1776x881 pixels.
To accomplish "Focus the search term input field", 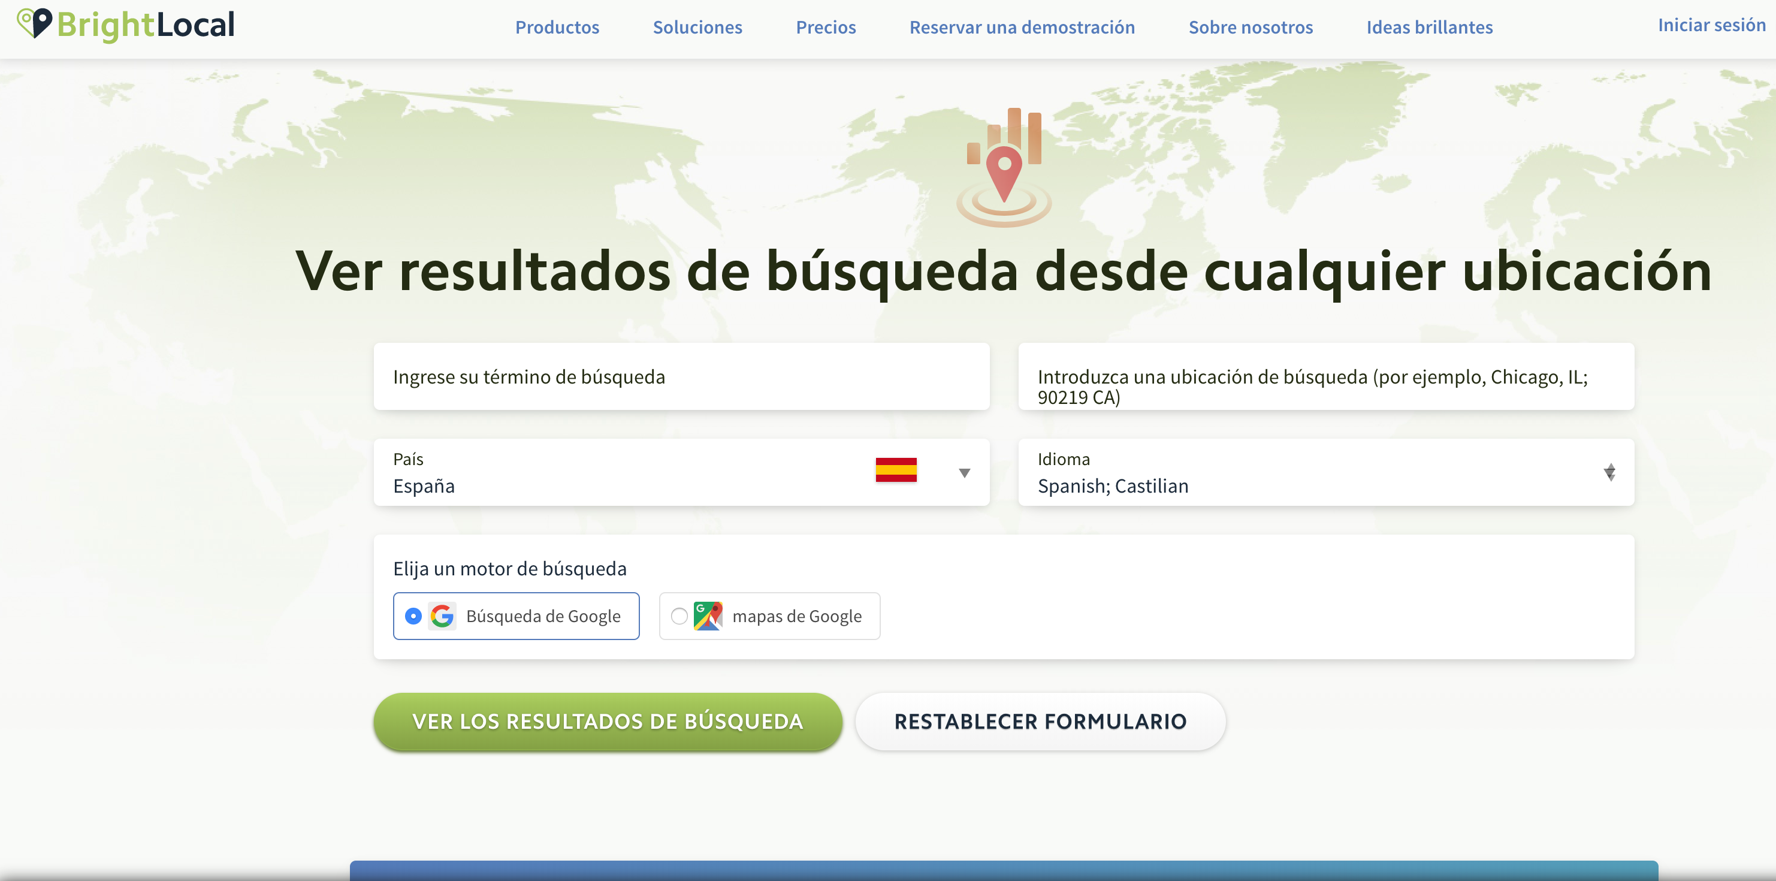I will [x=681, y=376].
